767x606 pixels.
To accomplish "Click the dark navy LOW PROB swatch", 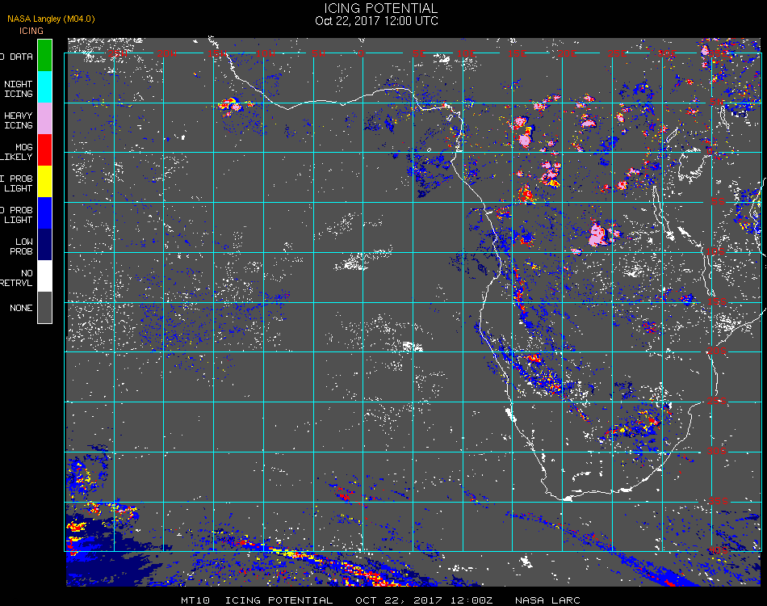I will [44, 245].
